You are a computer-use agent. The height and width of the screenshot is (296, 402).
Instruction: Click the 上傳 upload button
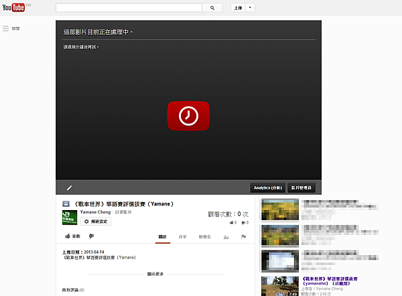[238, 8]
